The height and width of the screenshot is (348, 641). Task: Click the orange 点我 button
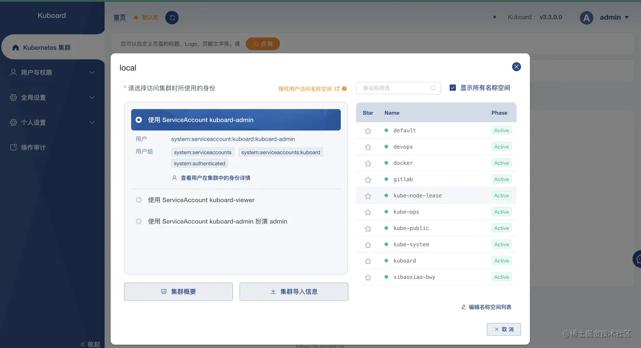263,44
